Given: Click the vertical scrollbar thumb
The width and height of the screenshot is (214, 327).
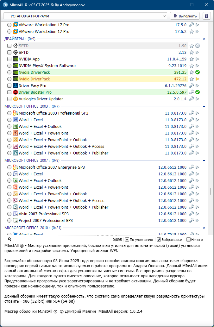Looking at the screenshot, I should 211,191.
